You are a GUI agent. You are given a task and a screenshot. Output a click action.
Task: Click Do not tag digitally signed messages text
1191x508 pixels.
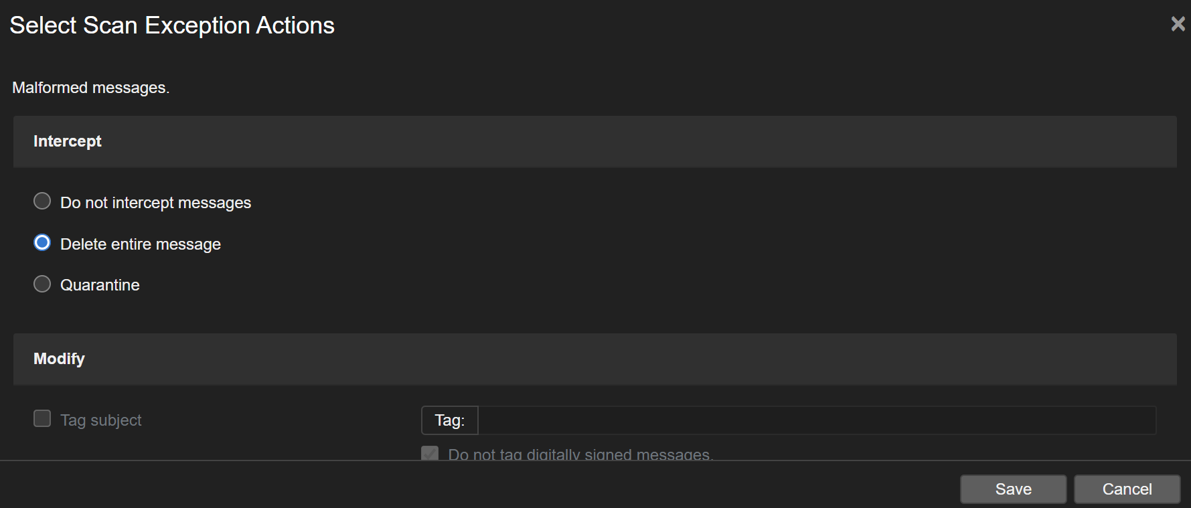click(580, 454)
